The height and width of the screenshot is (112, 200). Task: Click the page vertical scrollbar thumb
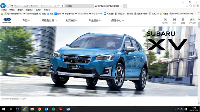pyautogui.click(x=199, y=25)
